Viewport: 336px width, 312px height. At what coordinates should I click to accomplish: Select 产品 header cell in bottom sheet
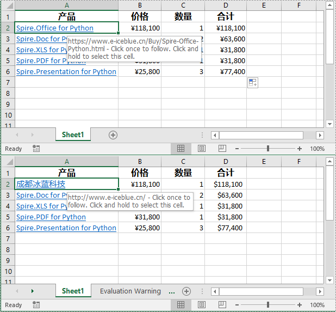pos(67,173)
